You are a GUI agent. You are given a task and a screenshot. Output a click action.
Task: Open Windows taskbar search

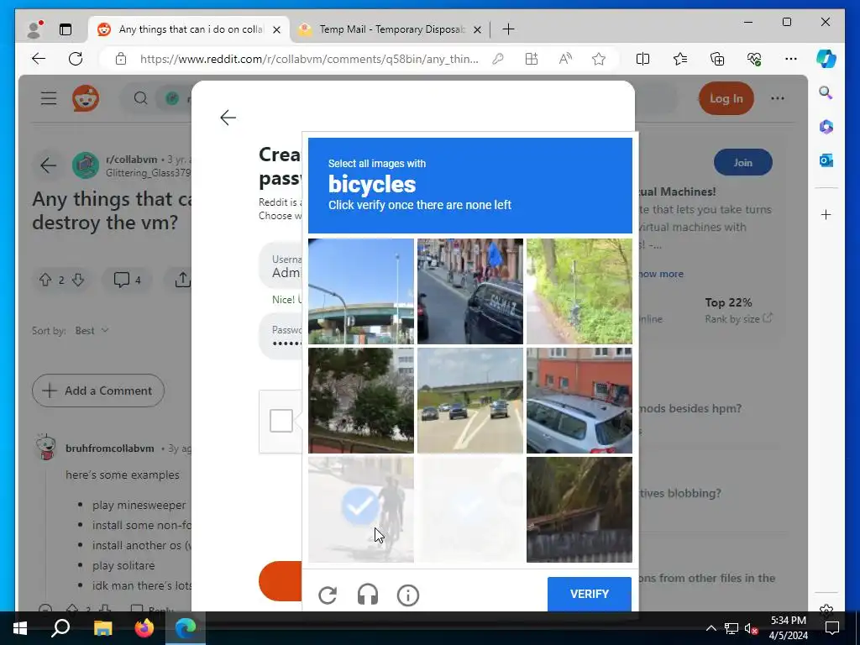pyautogui.click(x=60, y=628)
